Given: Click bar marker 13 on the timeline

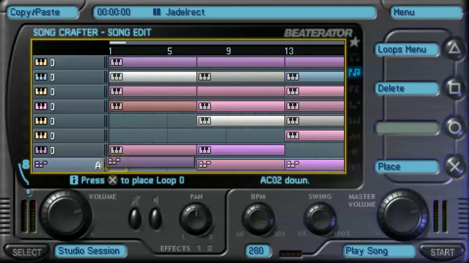Looking at the screenshot, I should point(289,51).
